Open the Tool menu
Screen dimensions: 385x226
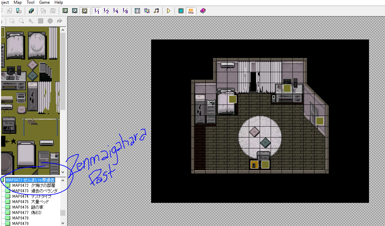(30, 2)
